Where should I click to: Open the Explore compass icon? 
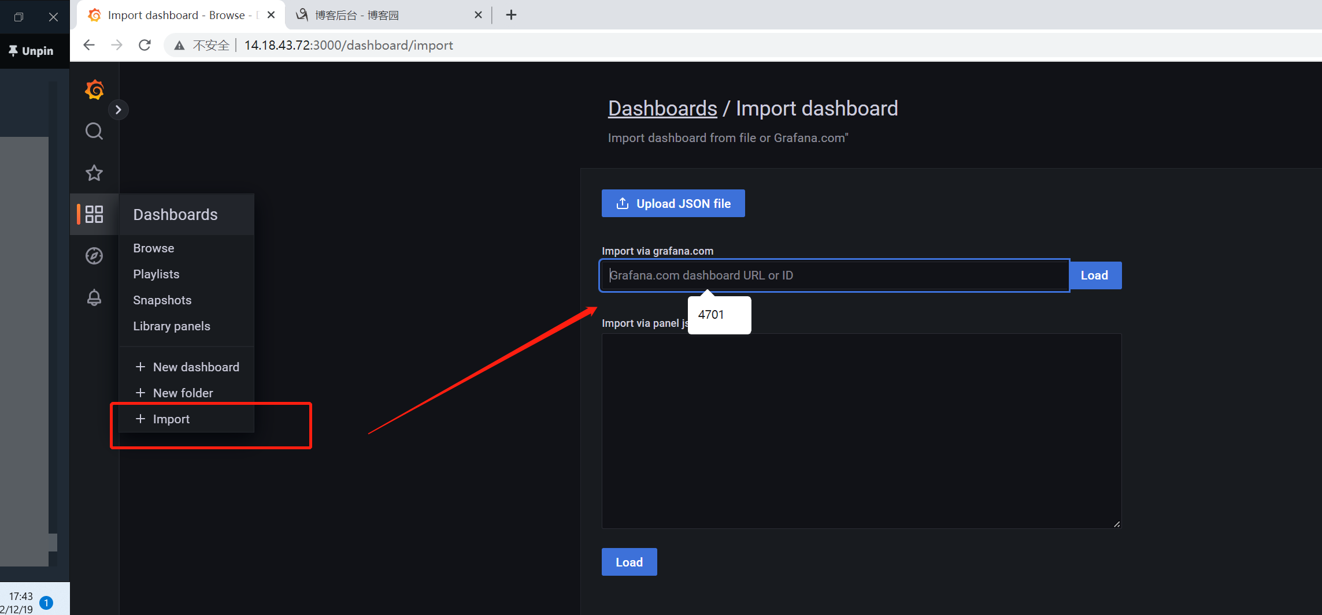point(94,256)
